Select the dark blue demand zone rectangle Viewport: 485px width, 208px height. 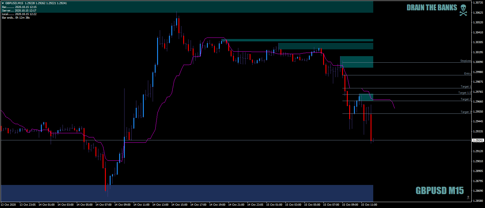(x=187, y=193)
